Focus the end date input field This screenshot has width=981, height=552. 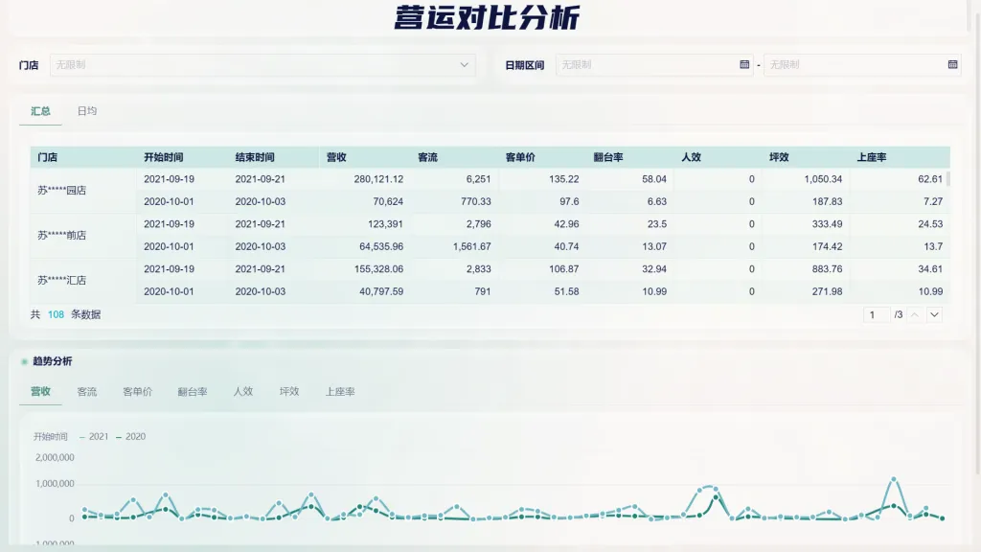point(862,65)
